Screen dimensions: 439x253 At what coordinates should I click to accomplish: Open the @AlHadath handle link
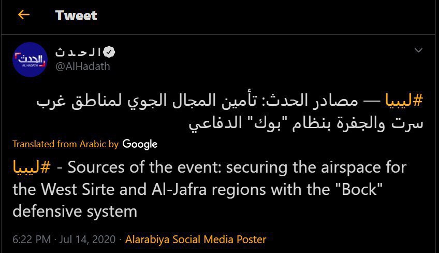click(x=82, y=66)
